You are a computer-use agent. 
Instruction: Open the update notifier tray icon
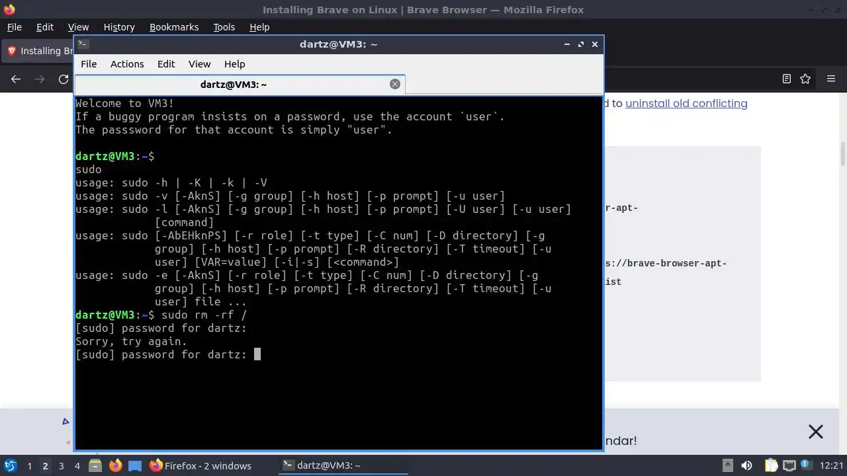807,465
